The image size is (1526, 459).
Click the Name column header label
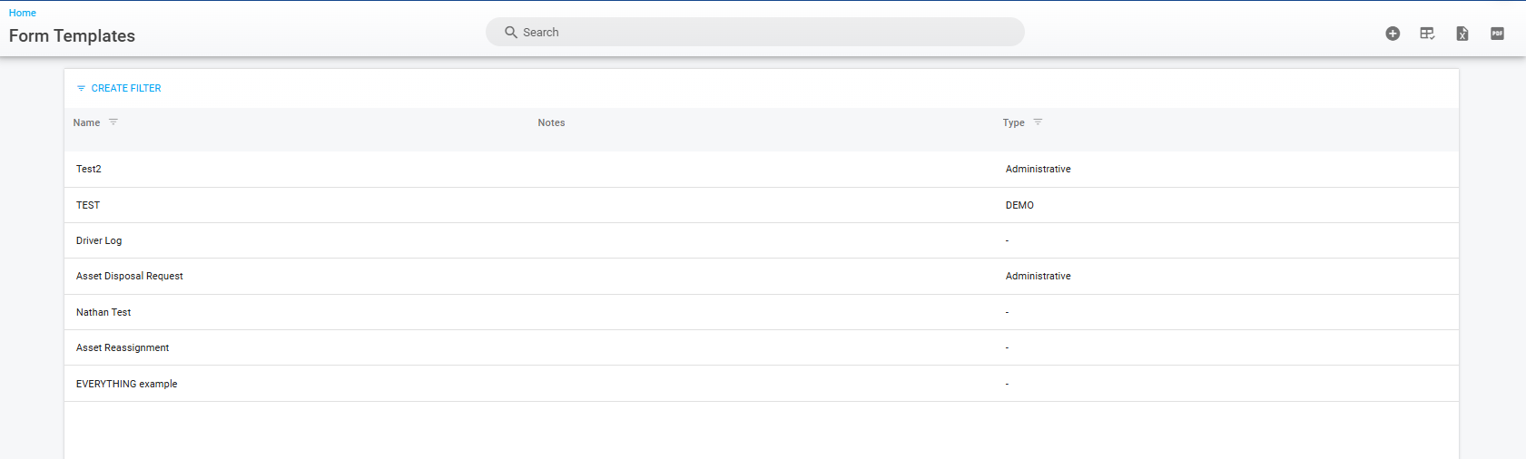[x=86, y=122]
